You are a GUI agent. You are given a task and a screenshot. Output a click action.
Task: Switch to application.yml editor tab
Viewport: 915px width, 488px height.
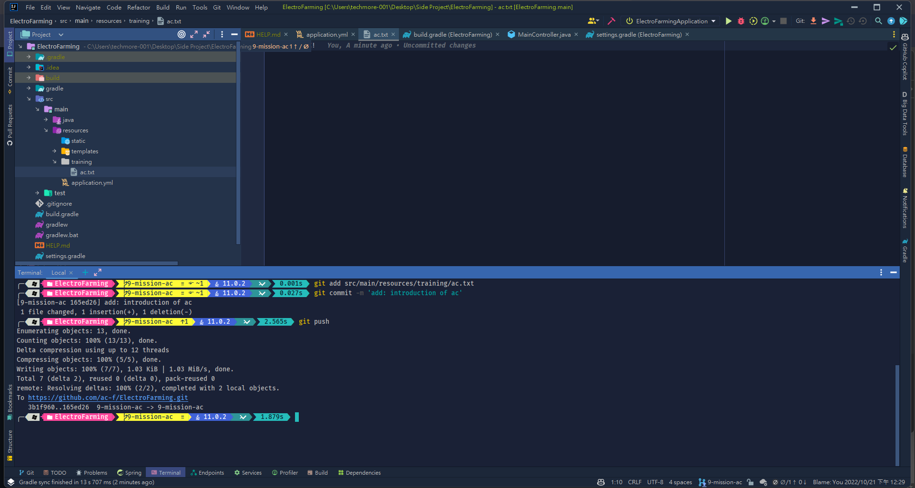(x=326, y=34)
